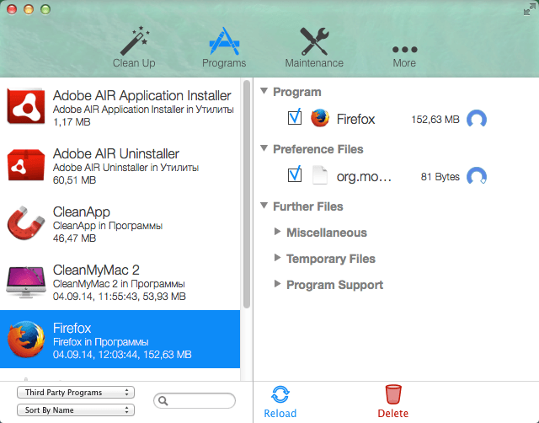This screenshot has width=539, height=423.
Task: Click the Preference Files heading
Action: click(x=318, y=149)
